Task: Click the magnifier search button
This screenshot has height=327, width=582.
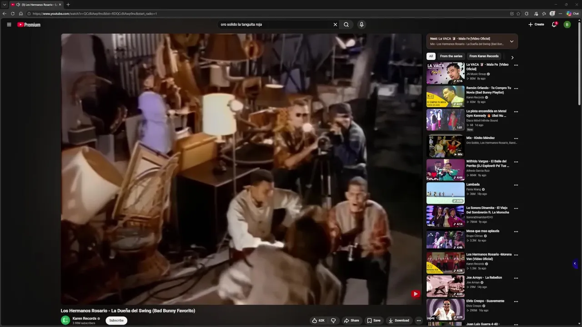Action: [346, 25]
